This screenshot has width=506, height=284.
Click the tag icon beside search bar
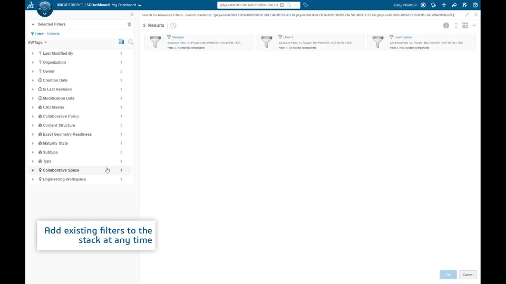[305, 5]
